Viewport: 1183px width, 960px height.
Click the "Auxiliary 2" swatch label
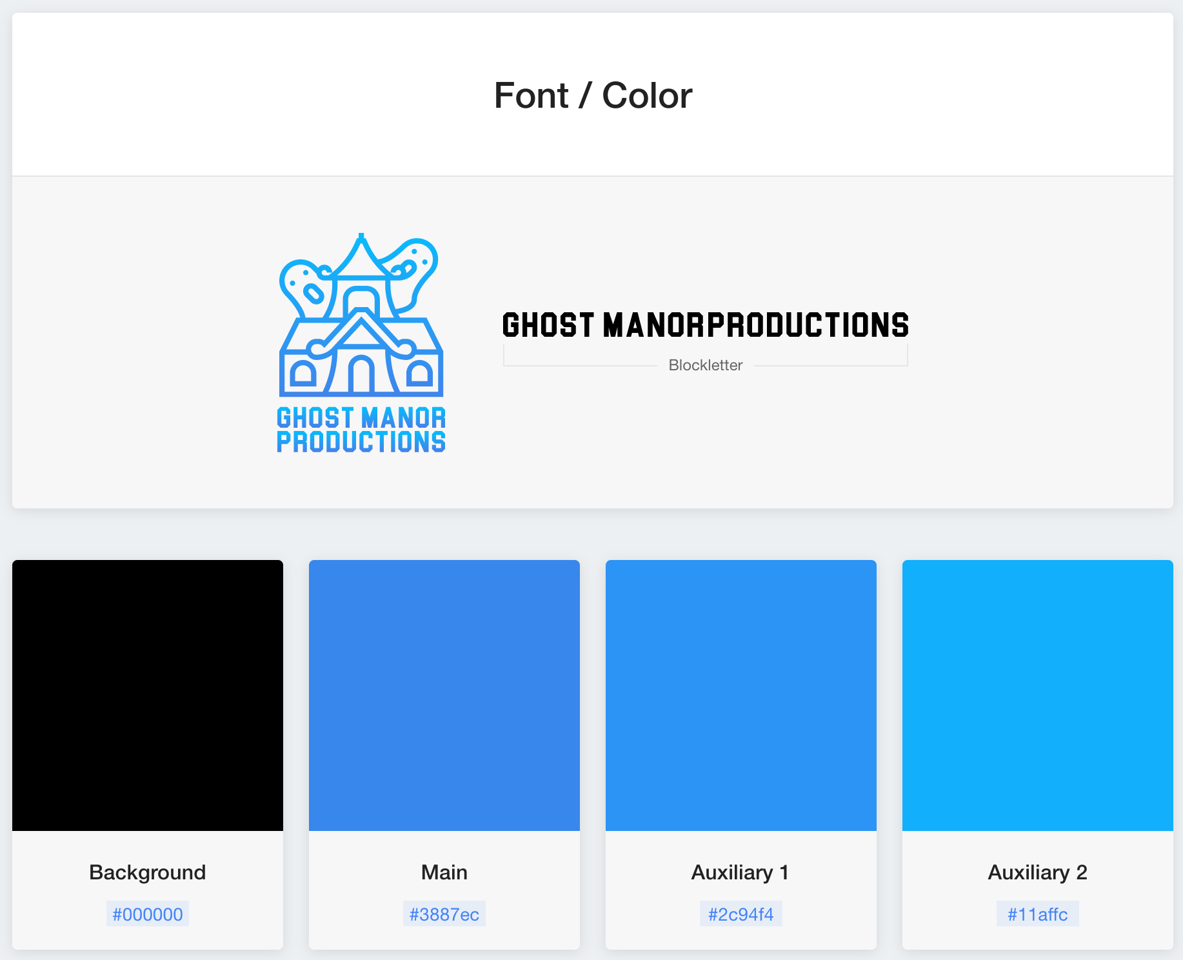click(1038, 872)
